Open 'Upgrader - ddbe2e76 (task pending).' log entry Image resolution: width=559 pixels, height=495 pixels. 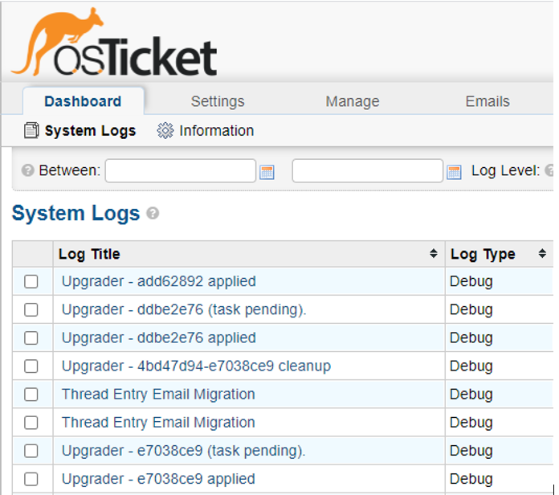coord(184,309)
